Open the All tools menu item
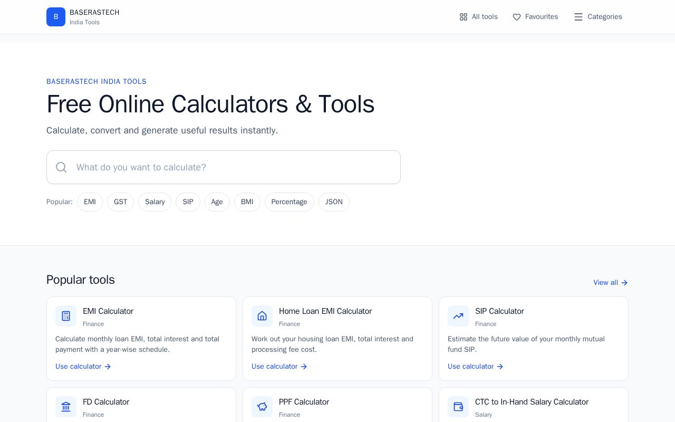This screenshot has height=422, width=675. point(478,17)
